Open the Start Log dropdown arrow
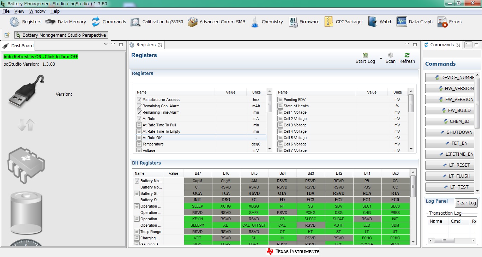 [x=381, y=59]
